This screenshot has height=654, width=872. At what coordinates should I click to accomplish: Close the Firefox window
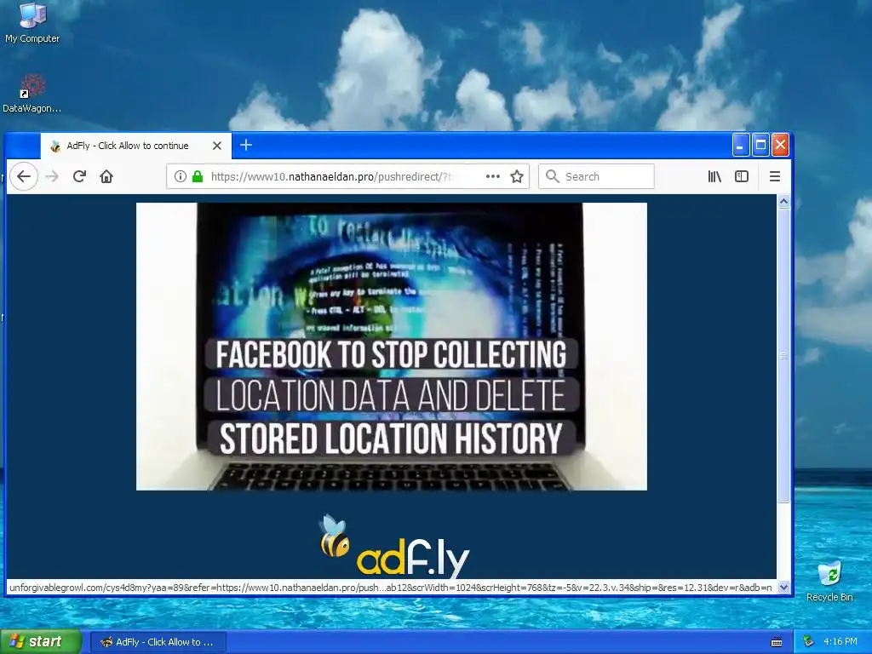click(780, 145)
